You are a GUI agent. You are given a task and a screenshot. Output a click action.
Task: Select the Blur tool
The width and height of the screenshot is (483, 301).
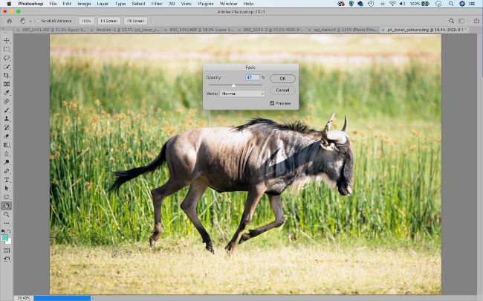pyautogui.click(x=7, y=153)
